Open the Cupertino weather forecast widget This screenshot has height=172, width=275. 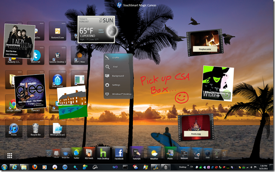tap(97, 29)
